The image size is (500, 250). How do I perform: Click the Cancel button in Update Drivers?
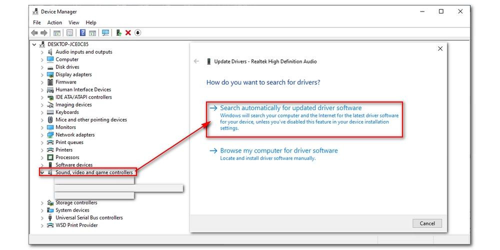pyautogui.click(x=427, y=223)
